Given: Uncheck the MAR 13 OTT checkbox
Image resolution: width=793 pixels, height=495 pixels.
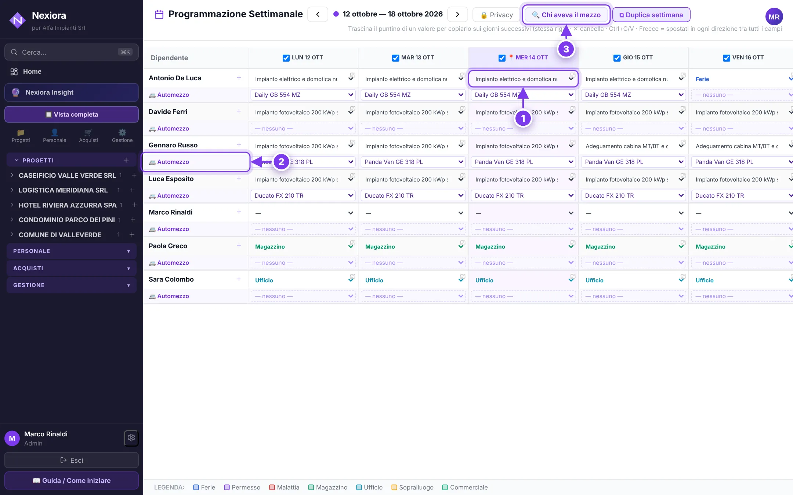Looking at the screenshot, I should click(395, 58).
